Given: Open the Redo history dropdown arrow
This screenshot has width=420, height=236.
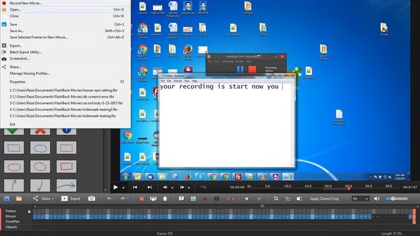Looking at the screenshot, I should (127, 199).
